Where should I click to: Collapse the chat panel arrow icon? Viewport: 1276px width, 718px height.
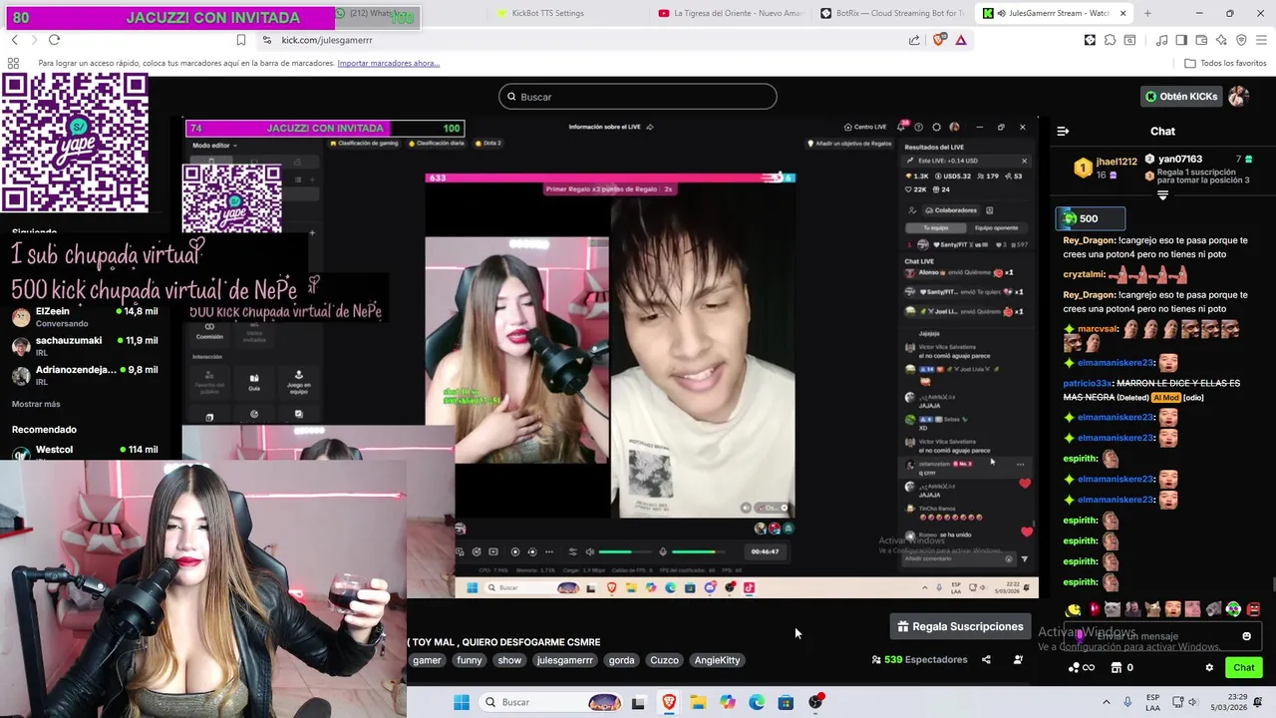pos(1063,131)
